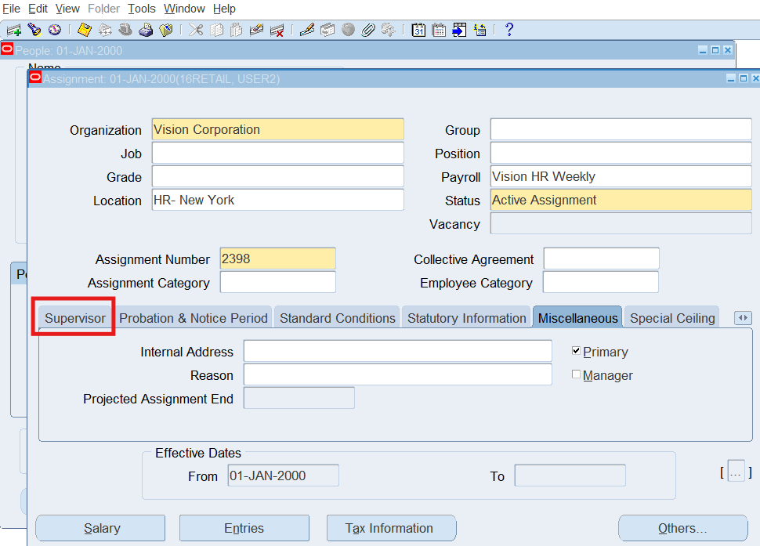Open the blue question mark Help icon
Image resolution: width=760 pixels, height=546 pixels.
pos(509,30)
